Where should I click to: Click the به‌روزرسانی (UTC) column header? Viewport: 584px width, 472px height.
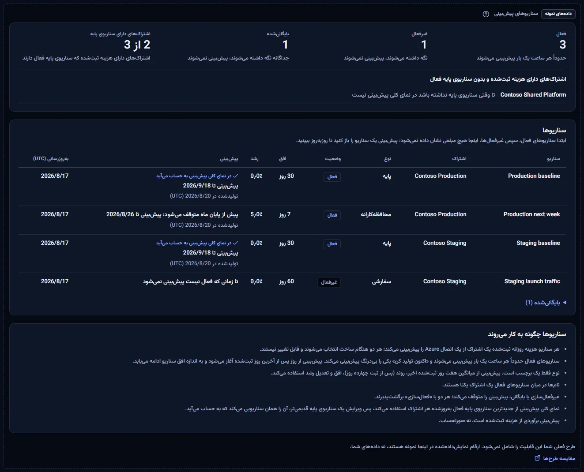tap(51, 159)
